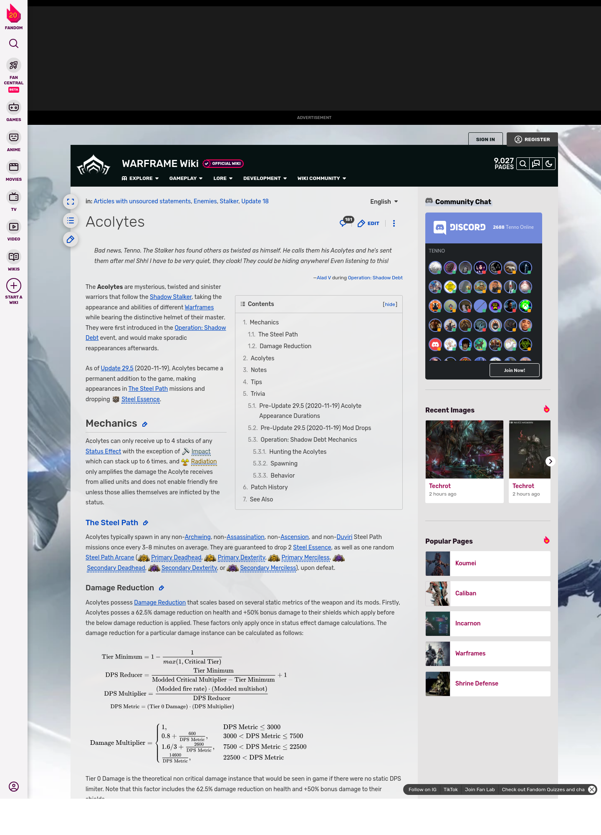
Task: Edit The Steel Path section pencil icon
Action: click(x=146, y=523)
